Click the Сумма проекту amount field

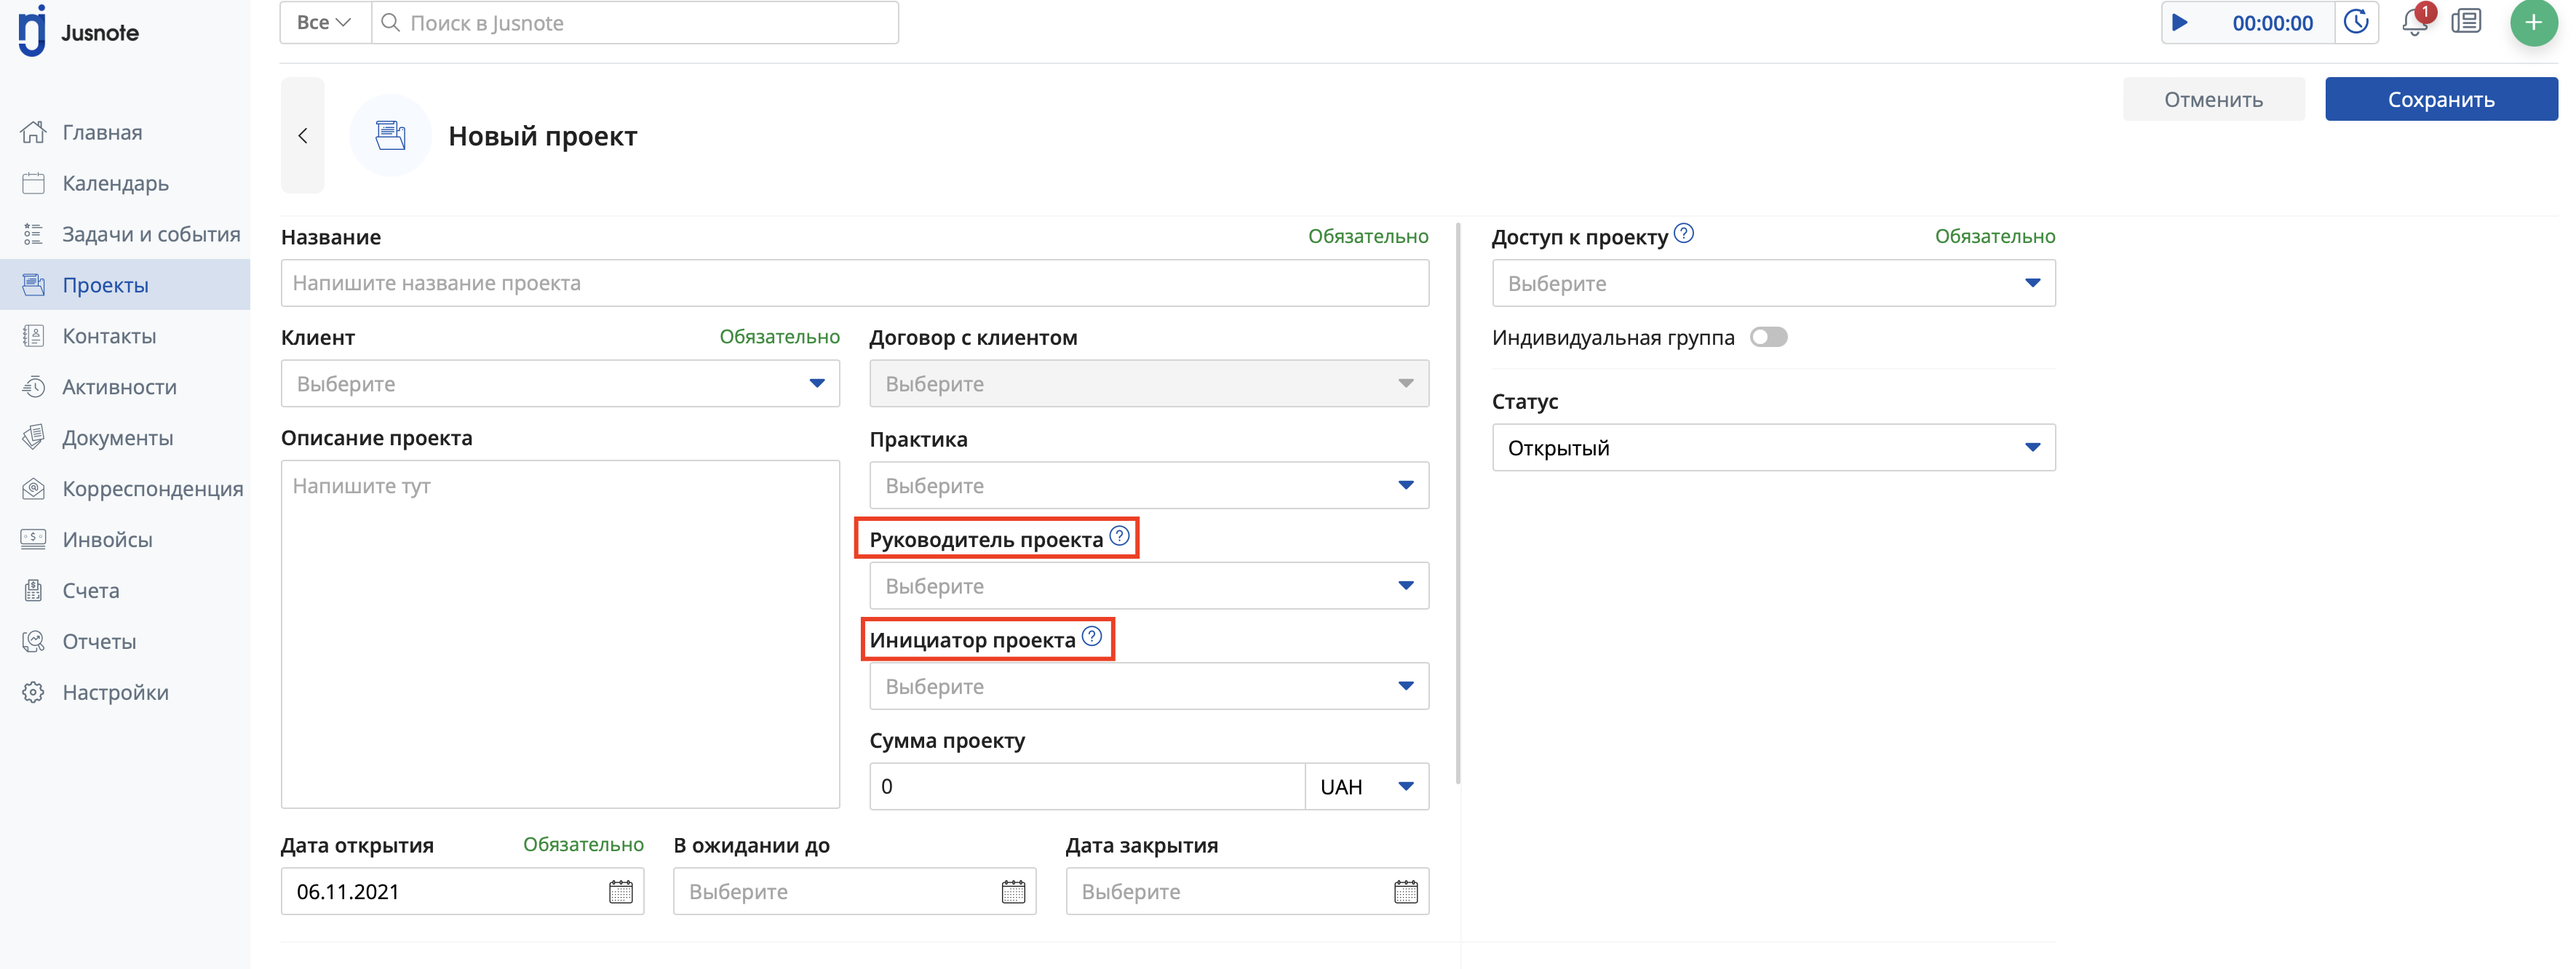coord(1087,786)
